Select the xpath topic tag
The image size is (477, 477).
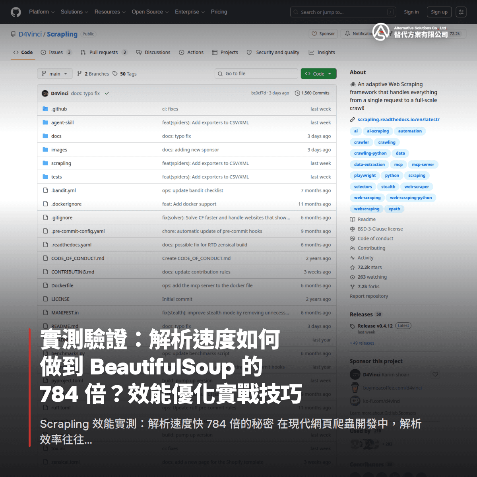pyautogui.click(x=394, y=209)
